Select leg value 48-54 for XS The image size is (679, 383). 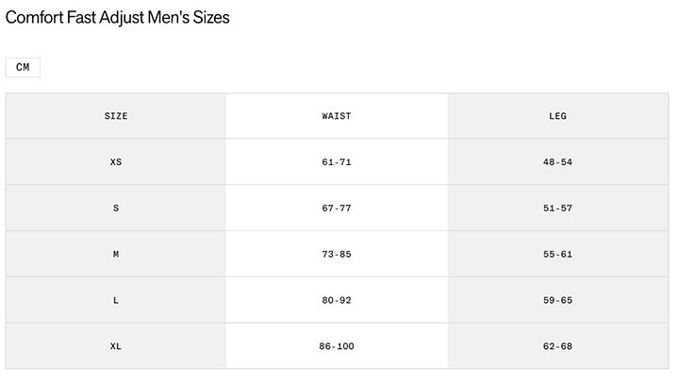tap(557, 162)
